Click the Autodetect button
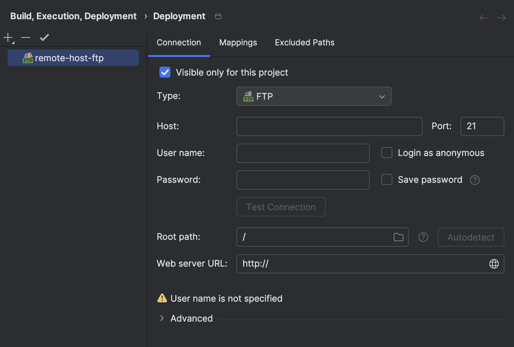The image size is (514, 347). (471, 237)
